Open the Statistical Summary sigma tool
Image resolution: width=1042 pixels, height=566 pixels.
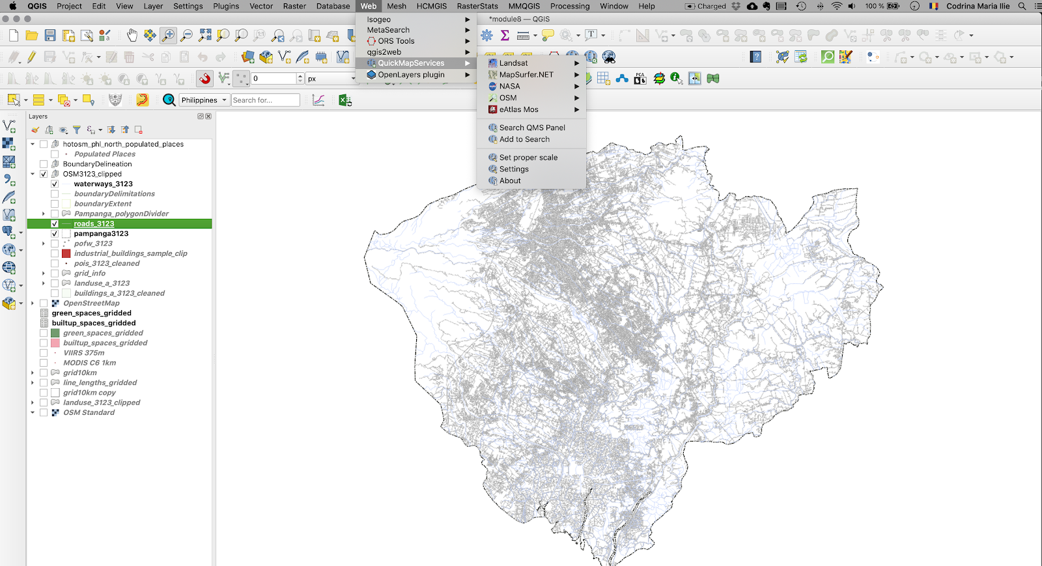[x=505, y=35]
